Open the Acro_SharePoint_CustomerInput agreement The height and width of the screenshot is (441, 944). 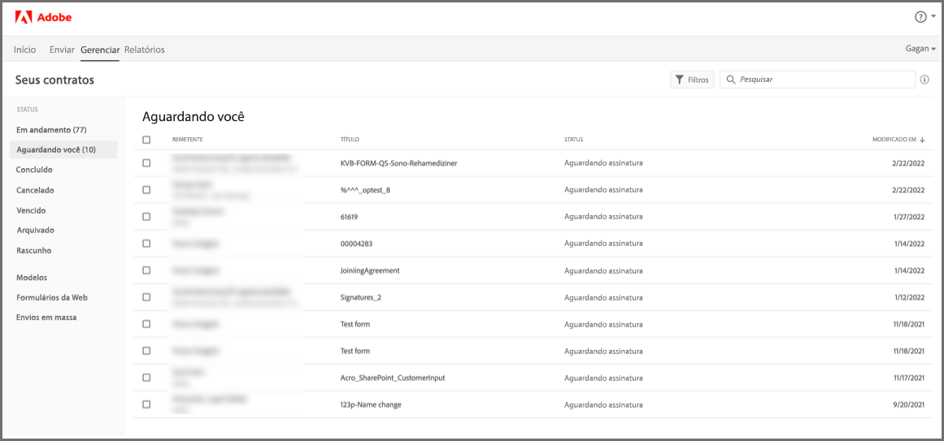click(392, 378)
